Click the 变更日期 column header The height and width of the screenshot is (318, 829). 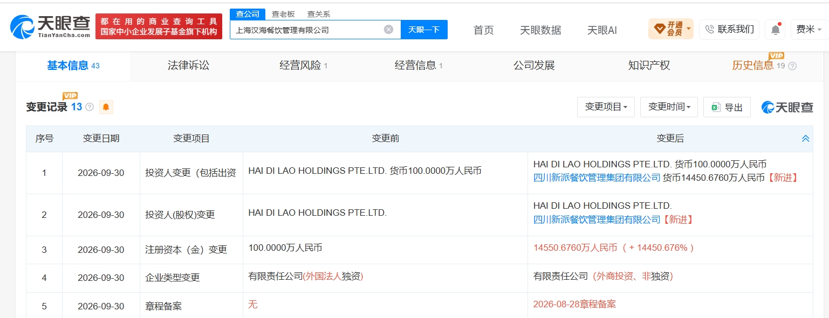(101, 139)
